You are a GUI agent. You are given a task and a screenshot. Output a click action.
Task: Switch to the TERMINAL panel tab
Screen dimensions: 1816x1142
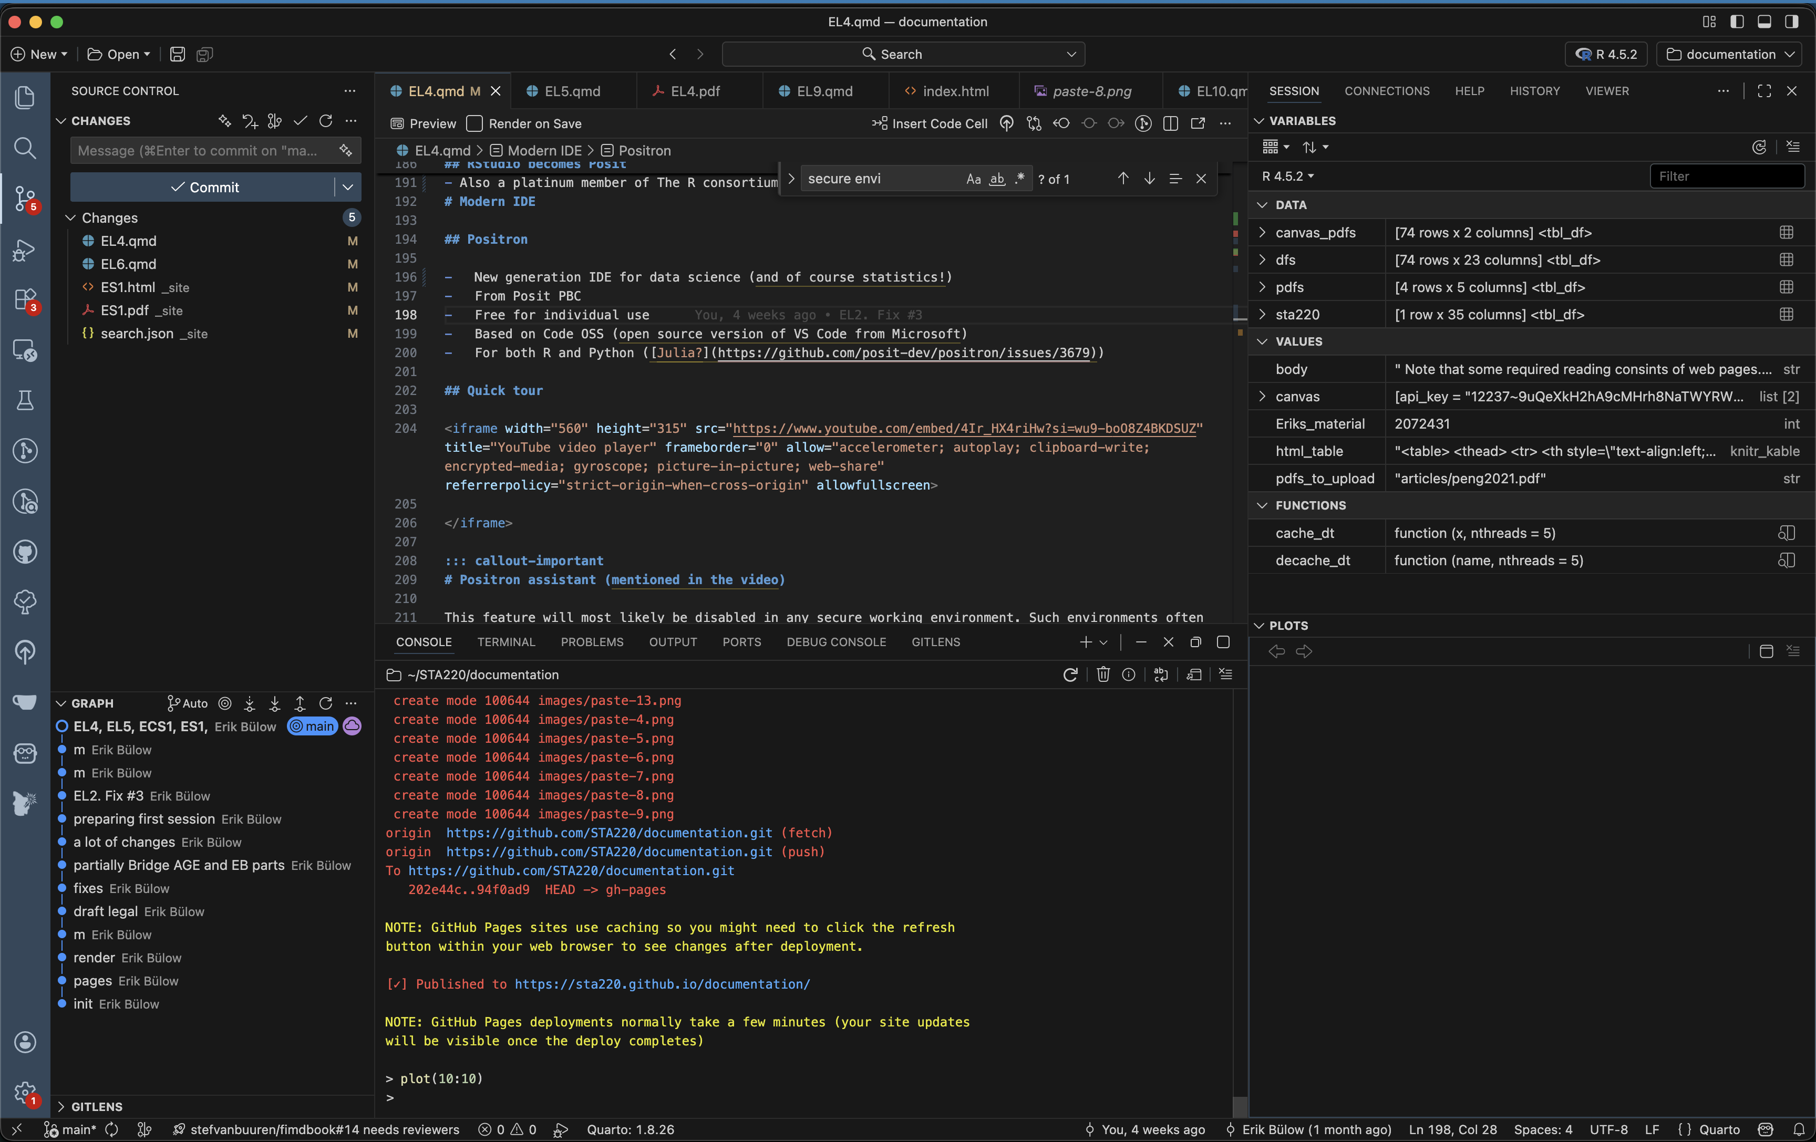tap(505, 642)
